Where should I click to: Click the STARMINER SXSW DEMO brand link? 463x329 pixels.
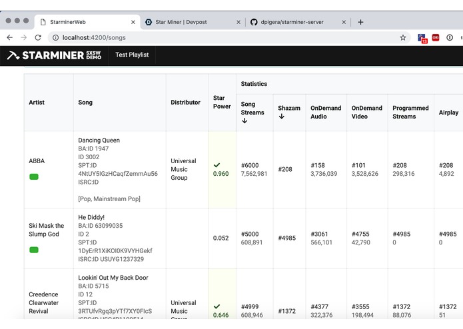click(55, 55)
